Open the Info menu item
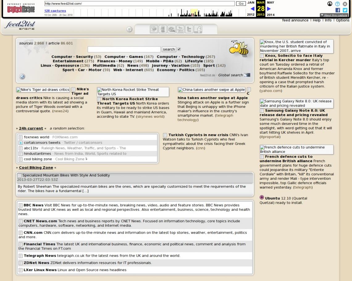The height and width of the screenshot is (281, 352). click(x=328, y=20)
